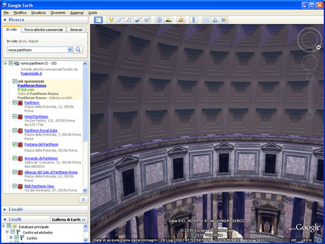325x244 pixels.
Task: Uncheck the Hotel Pantheon checkbox
Action: coord(14,116)
